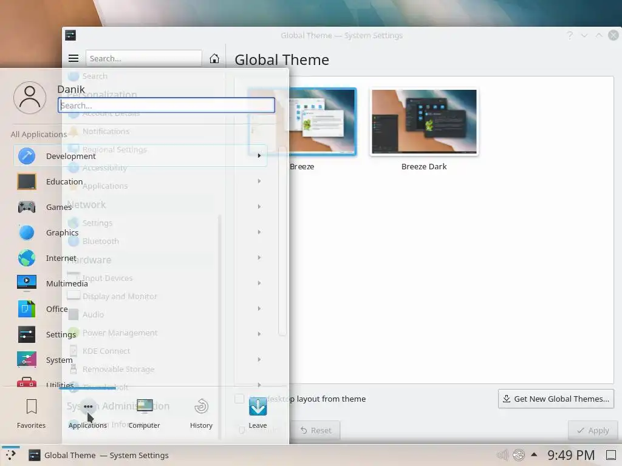Expand the Office submenu arrow
The height and width of the screenshot is (466, 622).
pyautogui.click(x=259, y=308)
